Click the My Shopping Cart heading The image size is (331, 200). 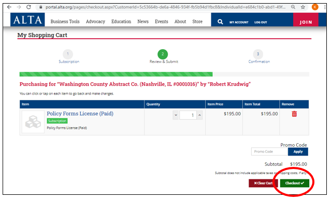point(42,35)
